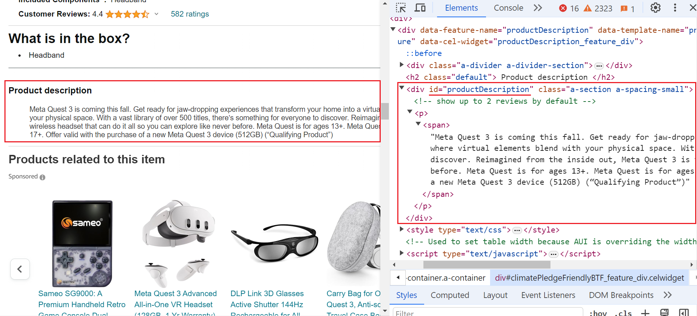Click the warnings triangle count icon
This screenshot has width=697, height=316.
tap(588, 8)
